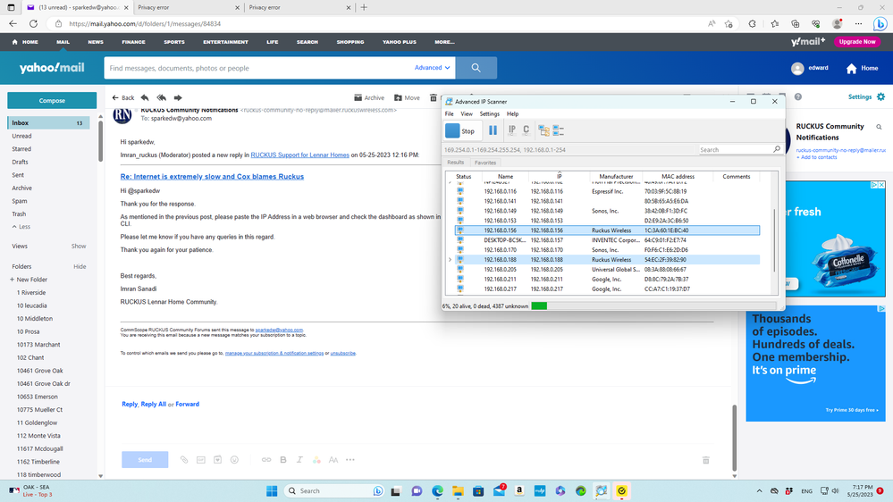The image size is (893, 502).
Task: Create a New Folder in sidebar
Action: click(x=29, y=280)
